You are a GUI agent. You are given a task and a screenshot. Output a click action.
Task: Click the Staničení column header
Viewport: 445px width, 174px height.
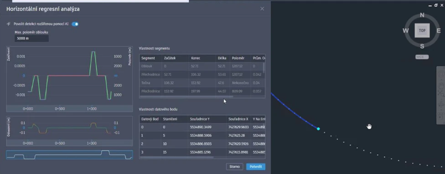[x=174, y=119]
